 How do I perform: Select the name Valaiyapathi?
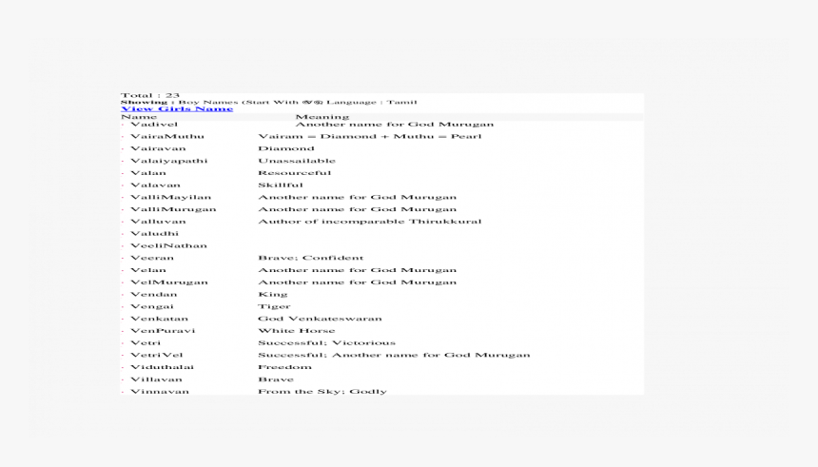169,161
